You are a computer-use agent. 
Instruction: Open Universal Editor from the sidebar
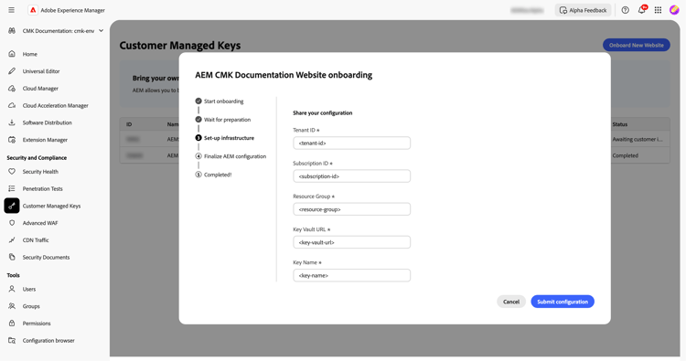click(x=41, y=70)
